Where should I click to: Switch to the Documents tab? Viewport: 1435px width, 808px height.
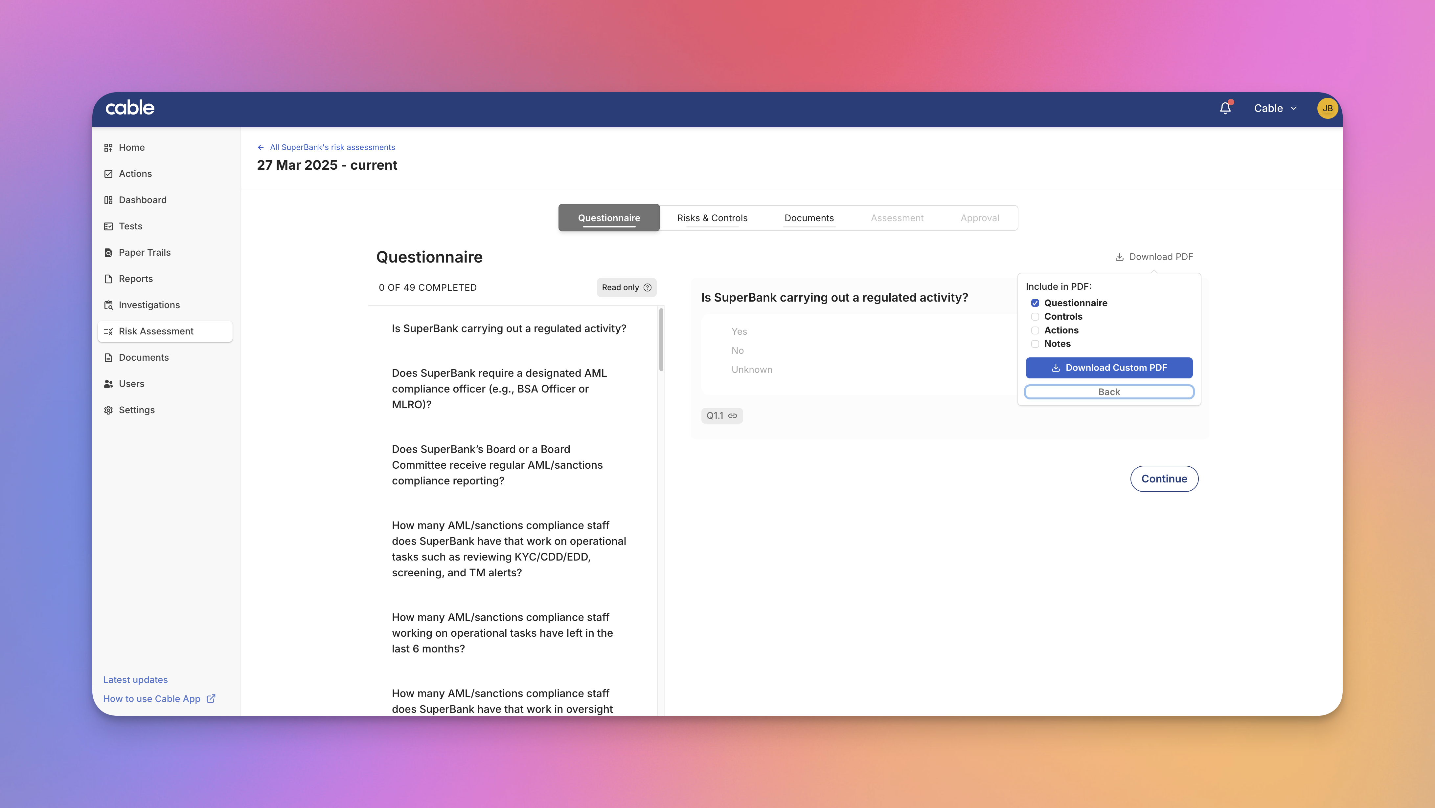809,218
